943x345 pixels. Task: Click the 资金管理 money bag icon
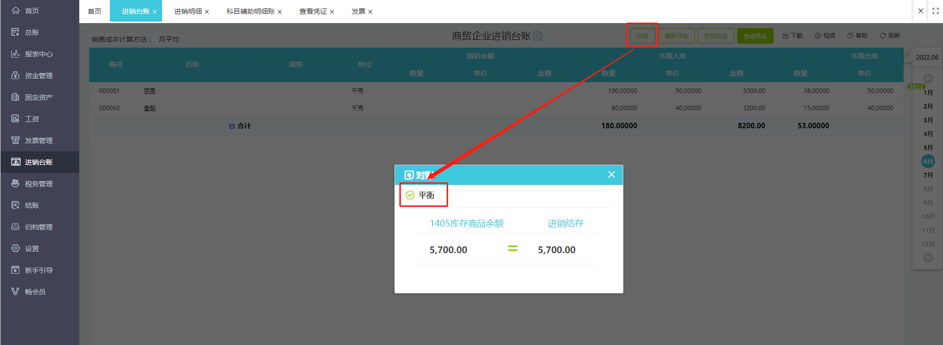pos(16,75)
